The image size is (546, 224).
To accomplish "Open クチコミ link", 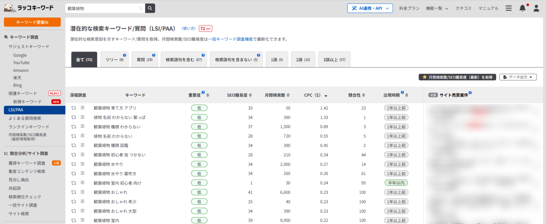I will [463, 8].
